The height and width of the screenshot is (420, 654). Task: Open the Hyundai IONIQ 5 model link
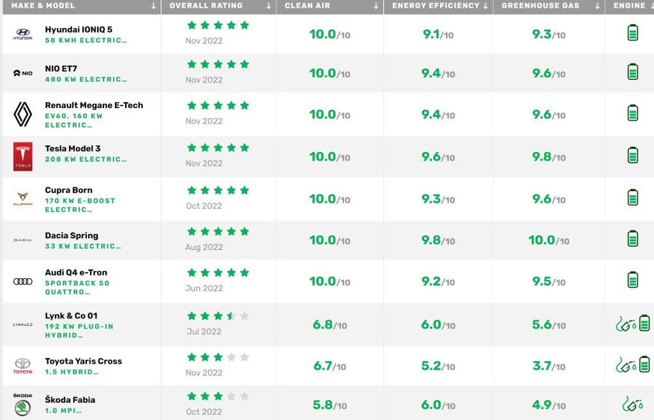coord(79,29)
